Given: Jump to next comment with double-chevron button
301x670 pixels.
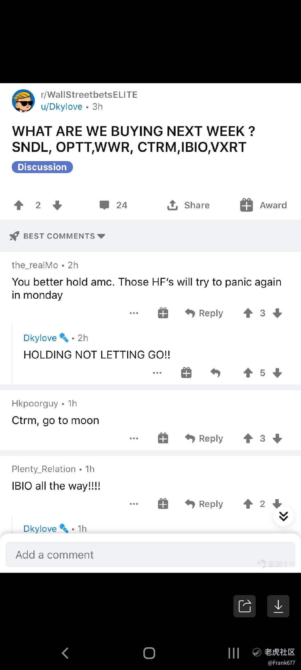Looking at the screenshot, I should pos(283,516).
